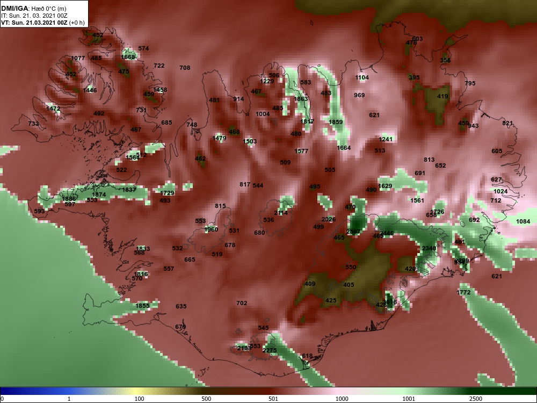Click the 100 label on the color scale

[x=139, y=399]
